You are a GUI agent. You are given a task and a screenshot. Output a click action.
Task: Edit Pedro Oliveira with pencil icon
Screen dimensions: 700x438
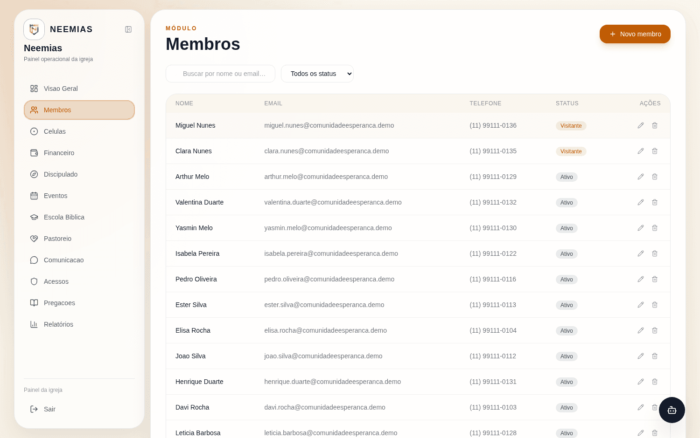point(641,279)
